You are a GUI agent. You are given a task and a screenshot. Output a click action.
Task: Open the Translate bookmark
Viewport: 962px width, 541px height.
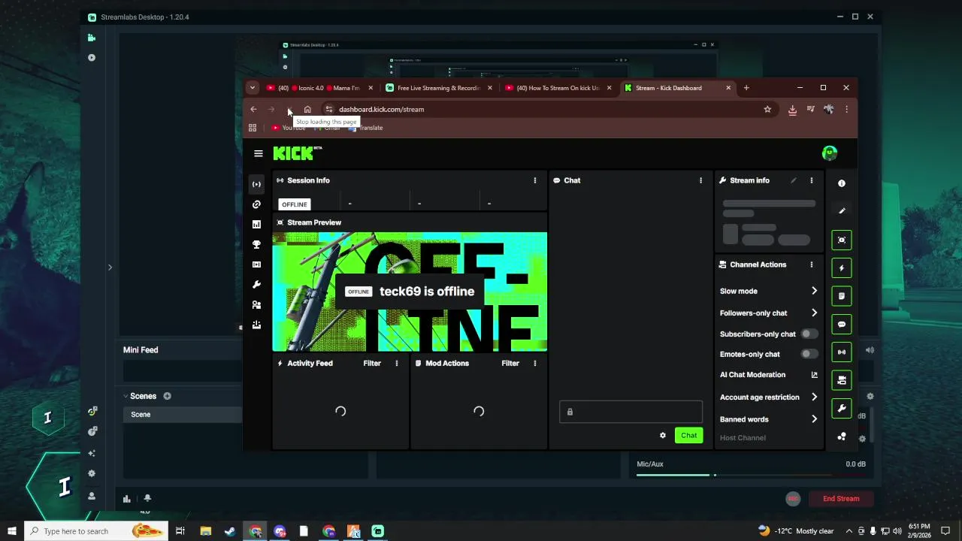[x=366, y=128]
